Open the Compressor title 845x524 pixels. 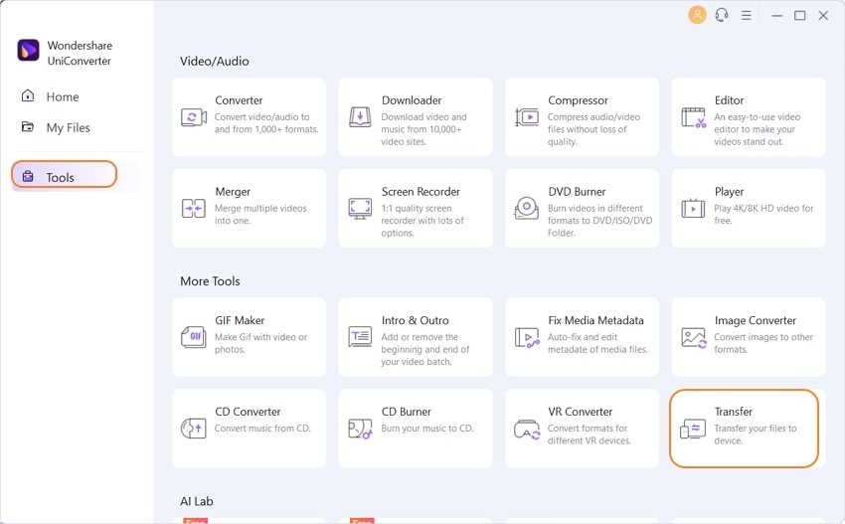coord(578,100)
